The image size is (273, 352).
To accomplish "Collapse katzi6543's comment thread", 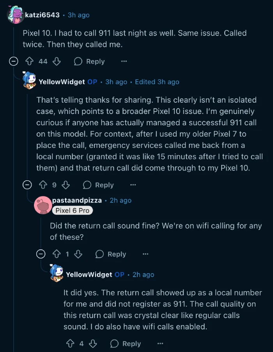I will [x=14, y=61].
